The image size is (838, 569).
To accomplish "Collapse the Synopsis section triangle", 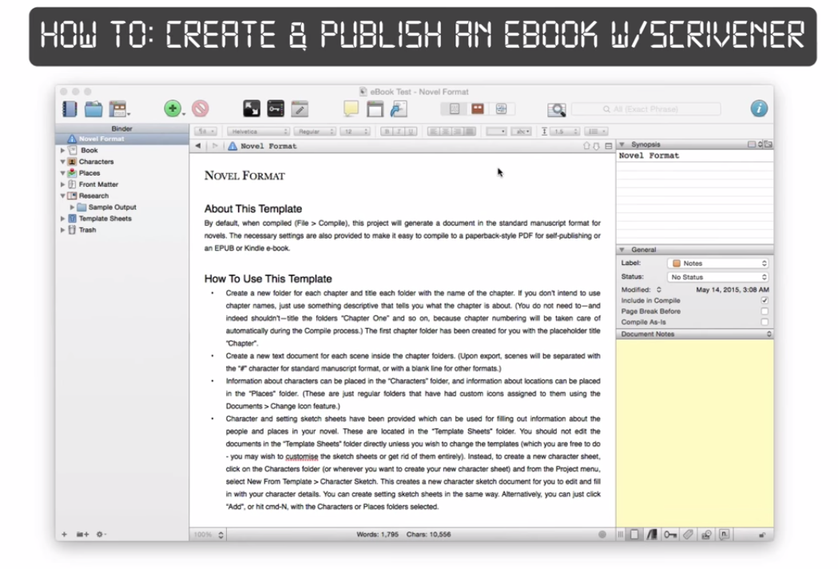I will [622, 144].
